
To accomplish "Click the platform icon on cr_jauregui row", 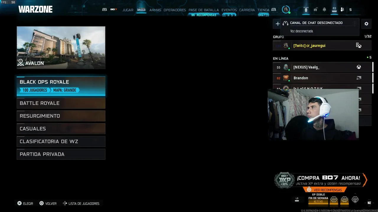I will (359, 45).
